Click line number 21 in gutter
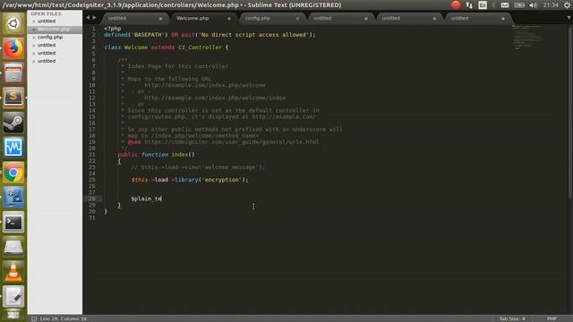Image resolution: width=573 pixels, height=322 pixels. (91, 155)
